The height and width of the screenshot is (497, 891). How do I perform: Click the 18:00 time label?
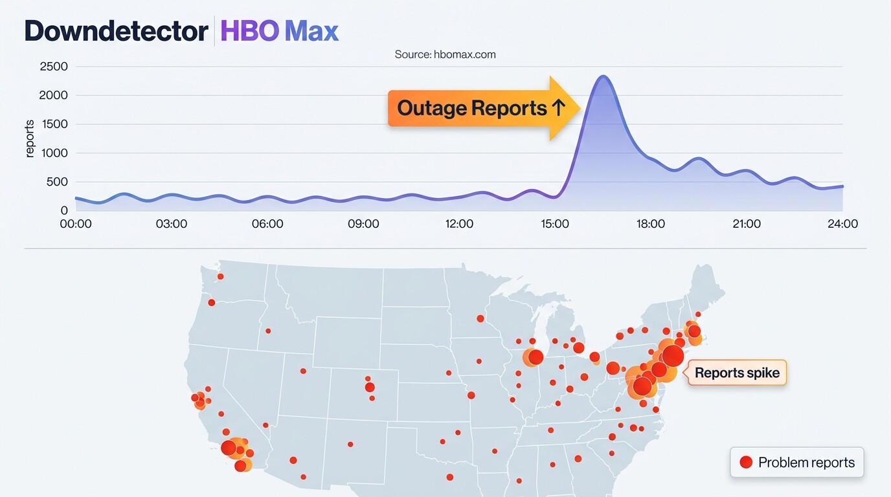pyautogui.click(x=651, y=224)
